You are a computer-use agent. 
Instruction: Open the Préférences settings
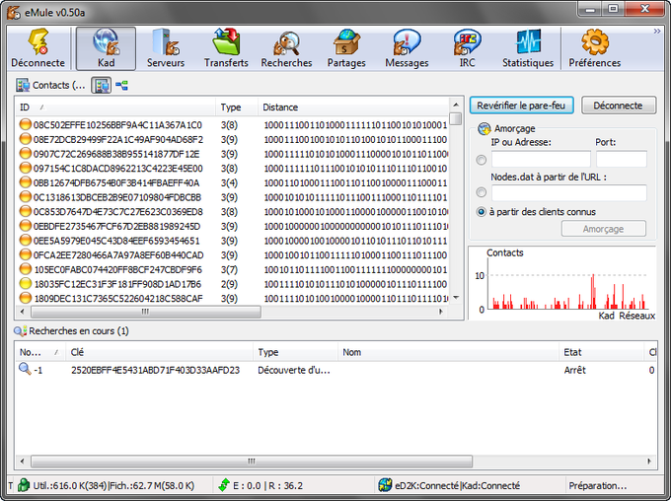pyautogui.click(x=594, y=48)
